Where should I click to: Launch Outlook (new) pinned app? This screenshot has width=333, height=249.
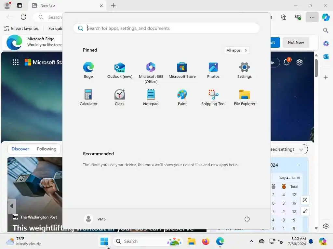pyautogui.click(x=120, y=70)
